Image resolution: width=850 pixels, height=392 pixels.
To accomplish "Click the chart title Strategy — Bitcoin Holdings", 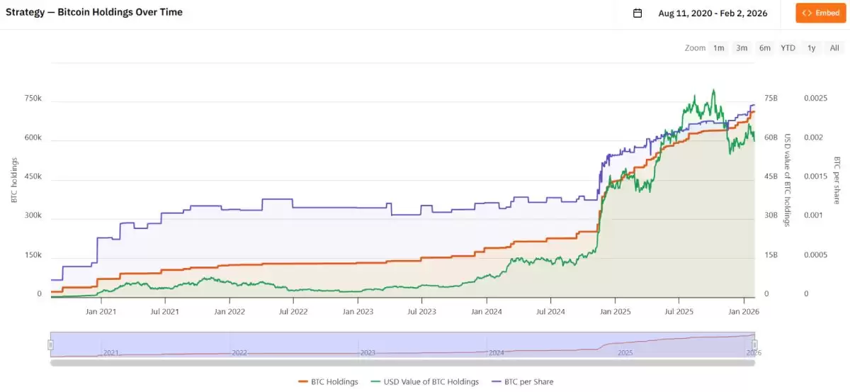I will 94,12.
